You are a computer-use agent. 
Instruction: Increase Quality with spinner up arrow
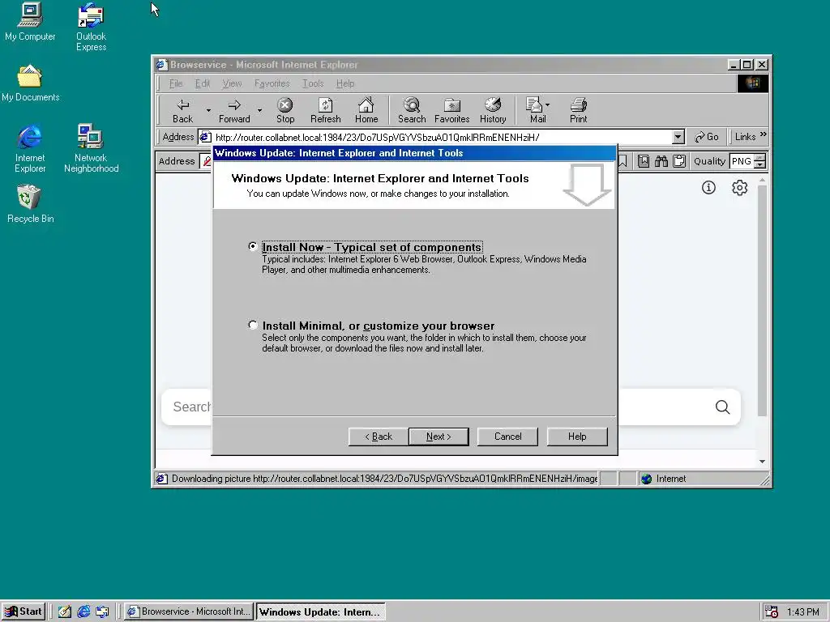tap(760, 158)
